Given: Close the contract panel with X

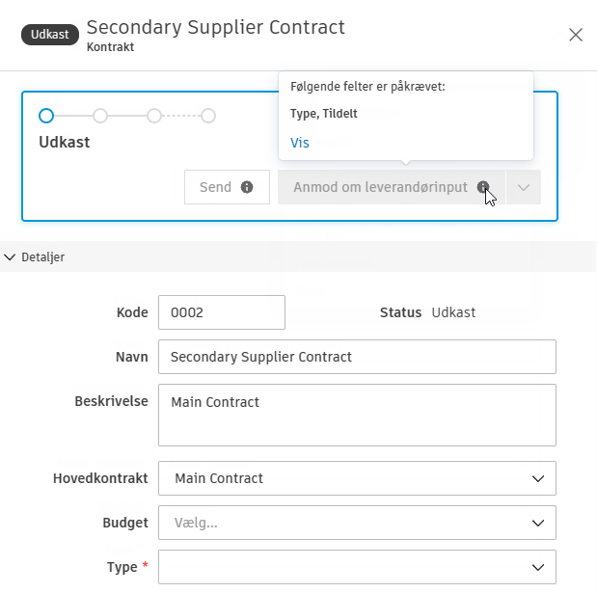Looking at the screenshot, I should click(576, 35).
